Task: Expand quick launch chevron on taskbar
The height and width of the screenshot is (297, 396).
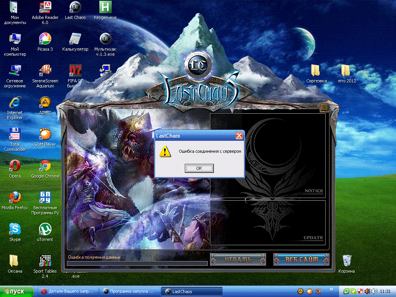Action: 331,289
